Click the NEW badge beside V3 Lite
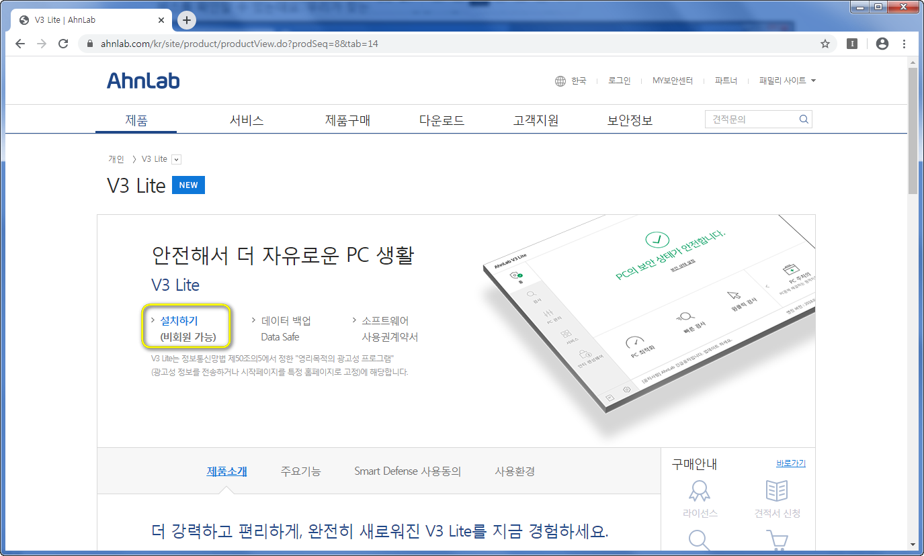Viewport: 924px width, 556px height. 188,185
